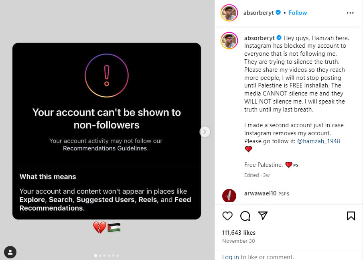This screenshot has height=260, width=363.
Task: Save the post with the bookmark icon
Action: coord(351,216)
